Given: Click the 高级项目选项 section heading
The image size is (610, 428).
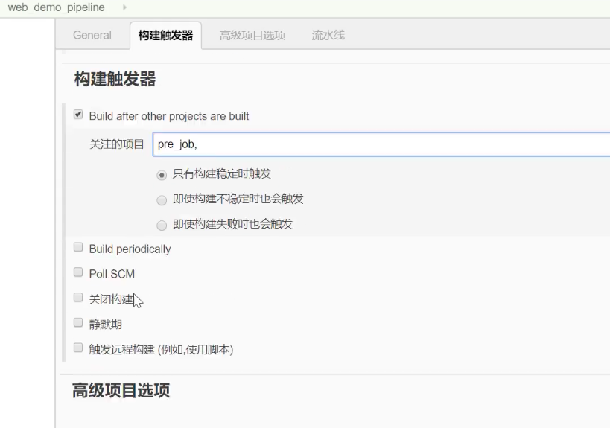Looking at the screenshot, I should [x=121, y=390].
